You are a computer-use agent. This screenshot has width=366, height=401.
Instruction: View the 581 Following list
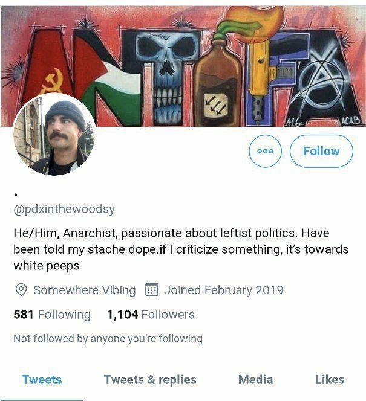coord(52,315)
